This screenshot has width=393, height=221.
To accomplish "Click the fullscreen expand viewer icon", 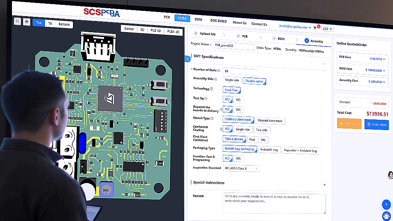I will click(17, 21).
